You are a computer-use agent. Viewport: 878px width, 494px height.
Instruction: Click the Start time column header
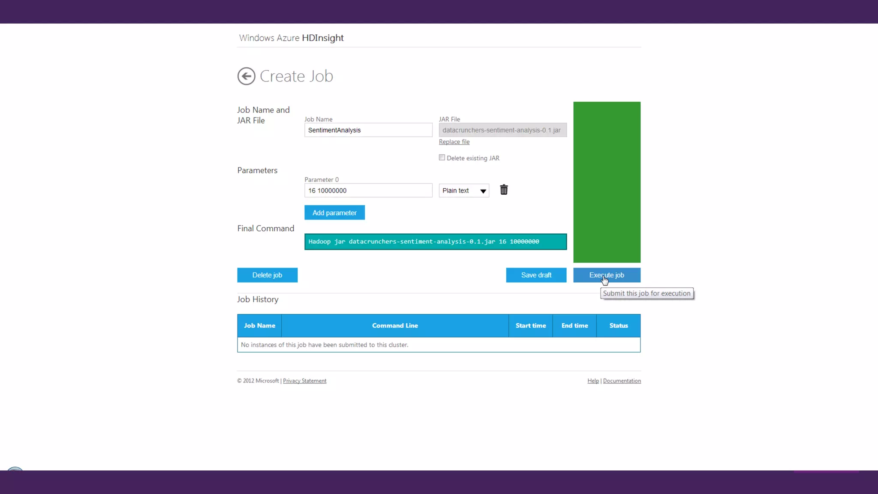(530, 325)
